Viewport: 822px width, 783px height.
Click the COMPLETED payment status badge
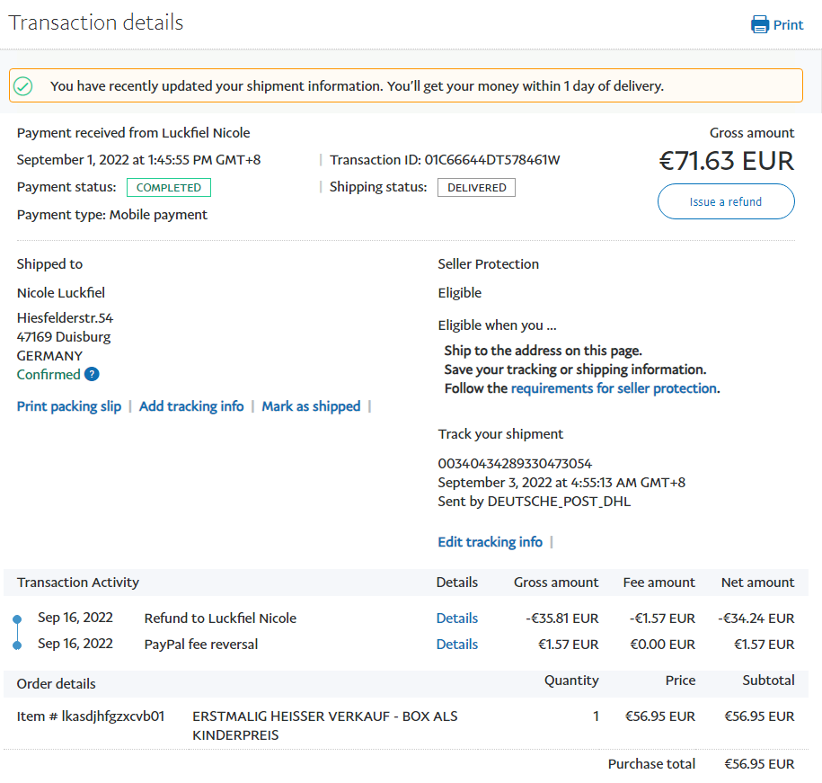pos(169,188)
